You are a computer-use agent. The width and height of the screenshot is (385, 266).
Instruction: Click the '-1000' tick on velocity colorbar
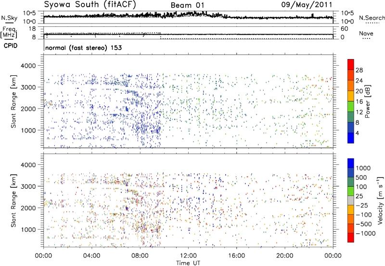(x=366, y=233)
